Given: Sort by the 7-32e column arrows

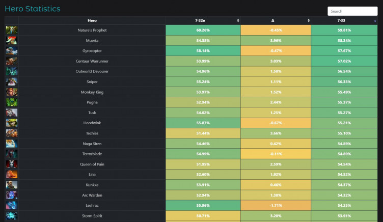Looking at the screenshot, I should pyautogui.click(x=238, y=20).
